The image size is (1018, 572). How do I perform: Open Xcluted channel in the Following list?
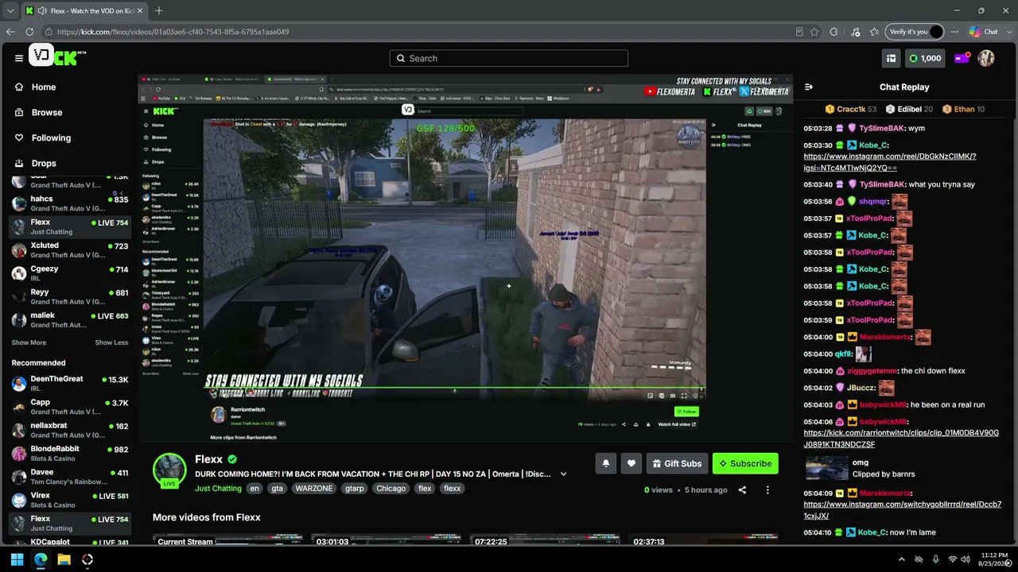pyautogui.click(x=69, y=250)
